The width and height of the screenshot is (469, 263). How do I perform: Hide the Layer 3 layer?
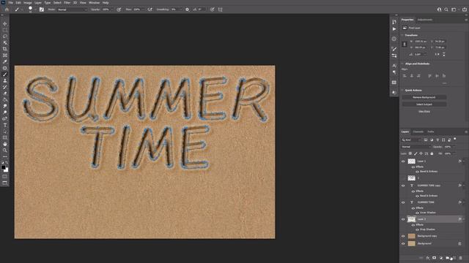point(403,161)
